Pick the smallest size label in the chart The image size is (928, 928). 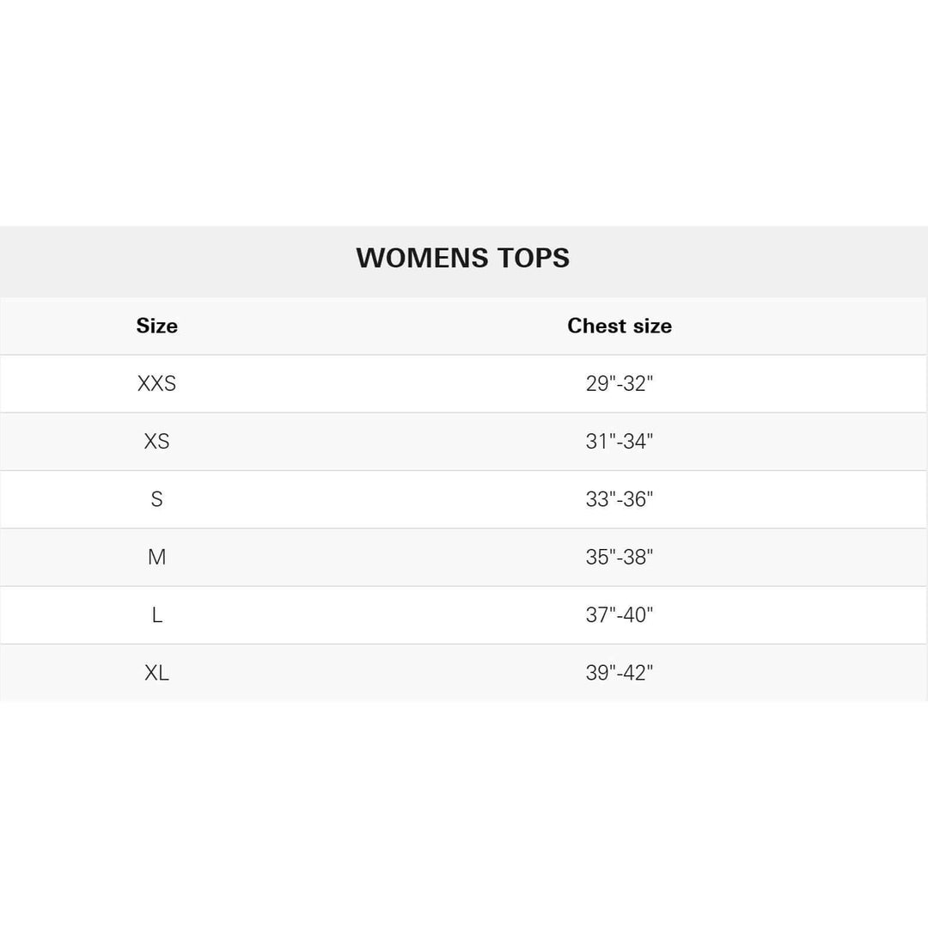click(x=156, y=383)
